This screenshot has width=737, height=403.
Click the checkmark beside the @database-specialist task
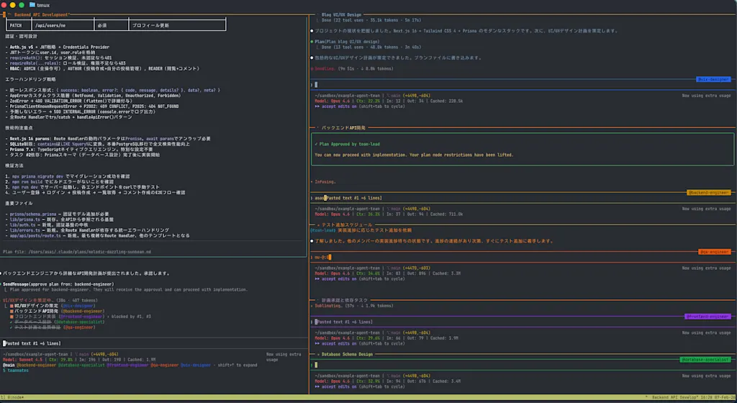[12, 322]
